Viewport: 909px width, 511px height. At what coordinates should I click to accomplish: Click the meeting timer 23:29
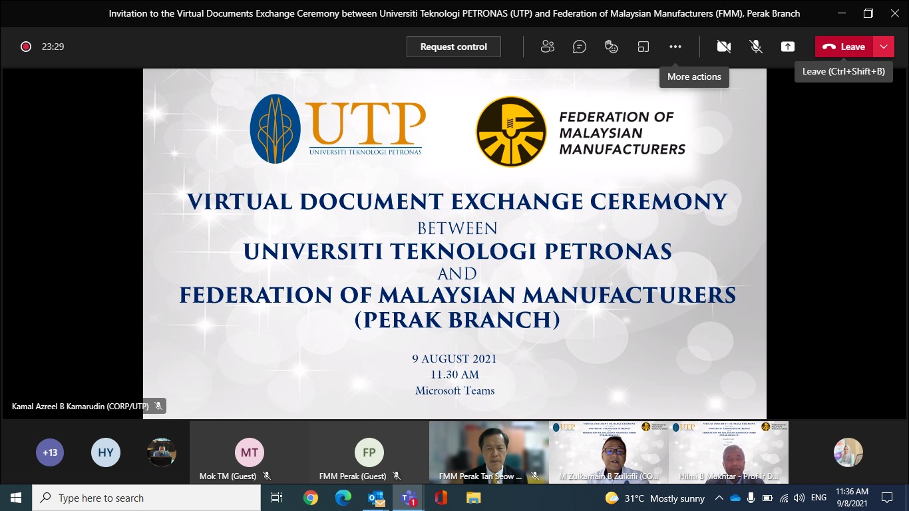pyautogui.click(x=53, y=47)
